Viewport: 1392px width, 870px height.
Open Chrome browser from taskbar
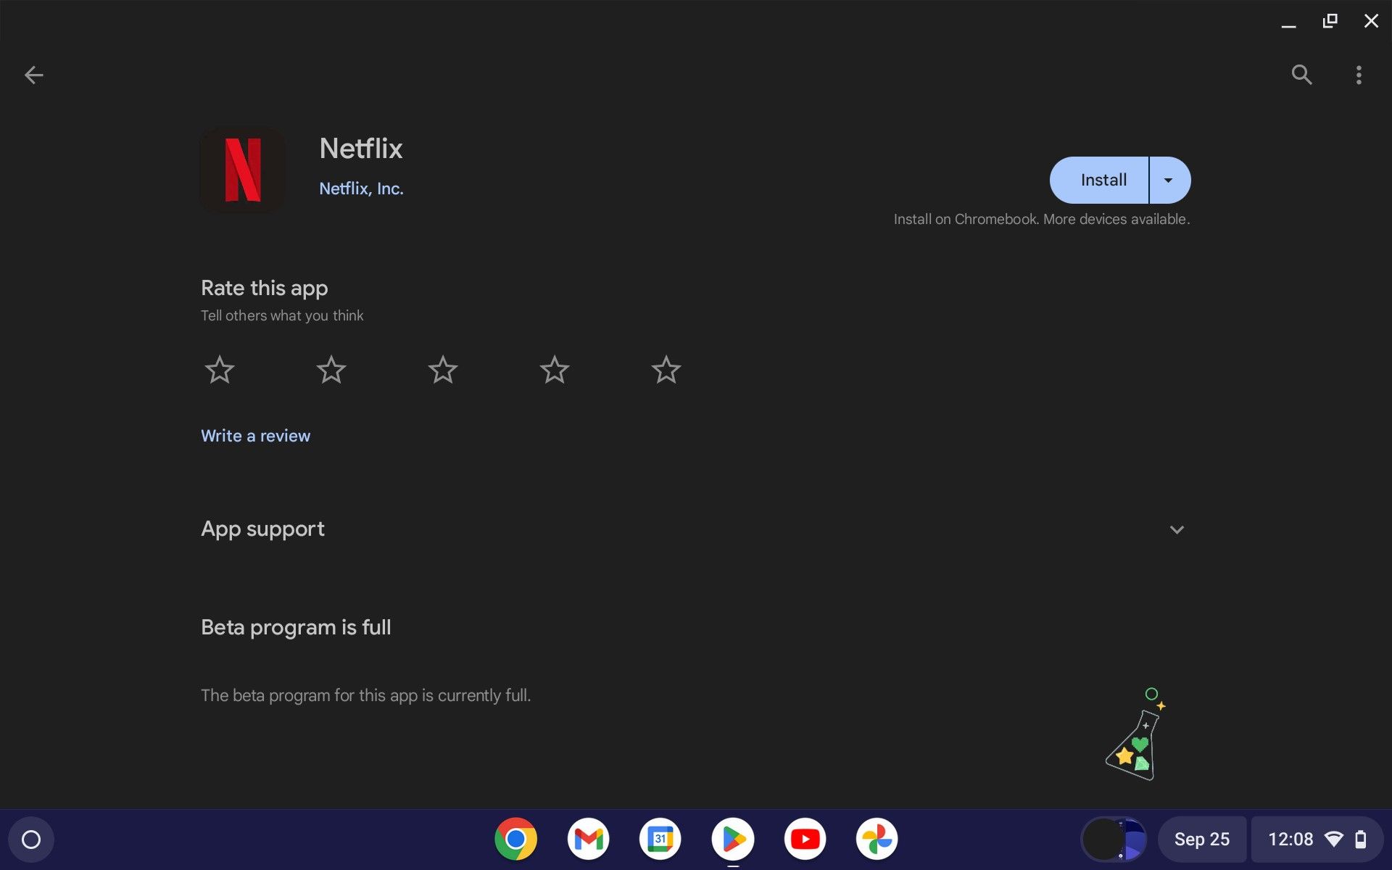tap(516, 838)
